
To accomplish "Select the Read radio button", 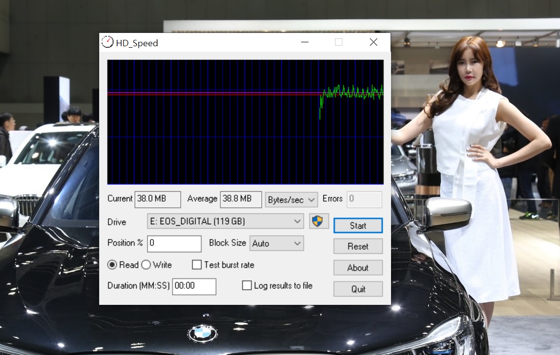I will [x=112, y=265].
